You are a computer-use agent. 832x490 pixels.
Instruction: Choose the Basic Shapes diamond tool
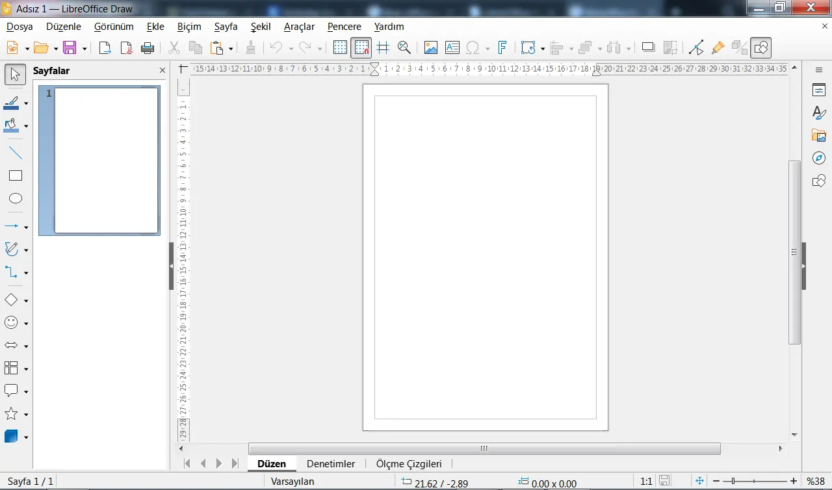pyautogui.click(x=12, y=300)
